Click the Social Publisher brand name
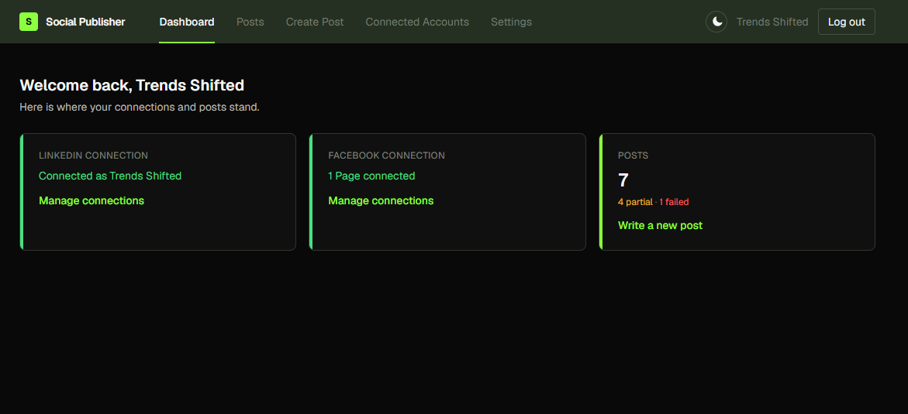Viewport: 908px width, 414px height. tap(86, 22)
